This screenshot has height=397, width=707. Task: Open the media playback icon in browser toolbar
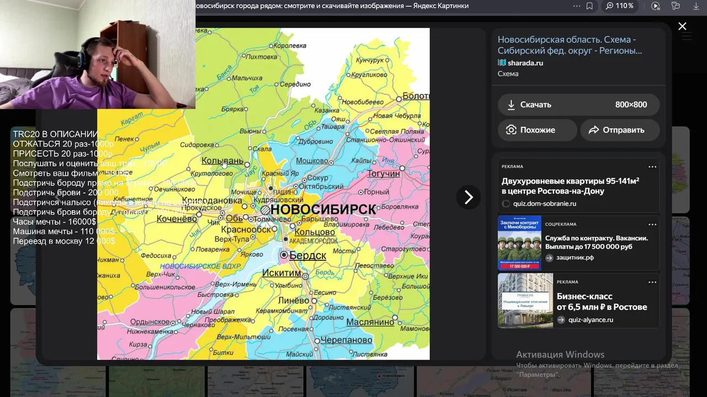pos(656,6)
